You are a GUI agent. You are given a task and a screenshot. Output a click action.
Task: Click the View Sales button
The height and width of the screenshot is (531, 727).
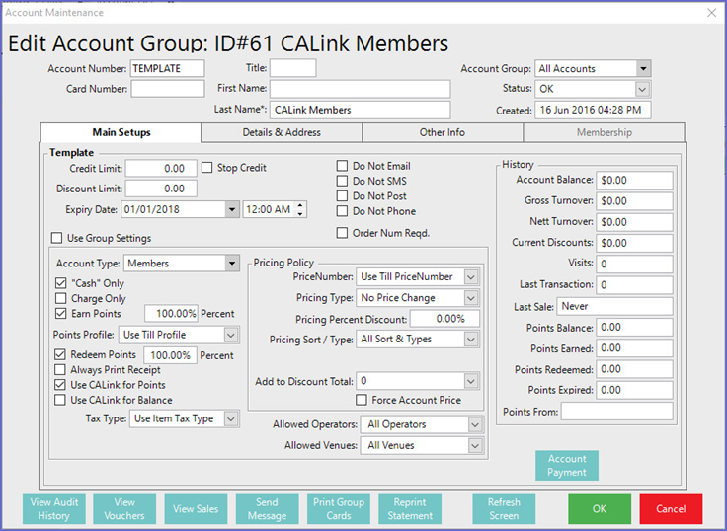pos(196,508)
